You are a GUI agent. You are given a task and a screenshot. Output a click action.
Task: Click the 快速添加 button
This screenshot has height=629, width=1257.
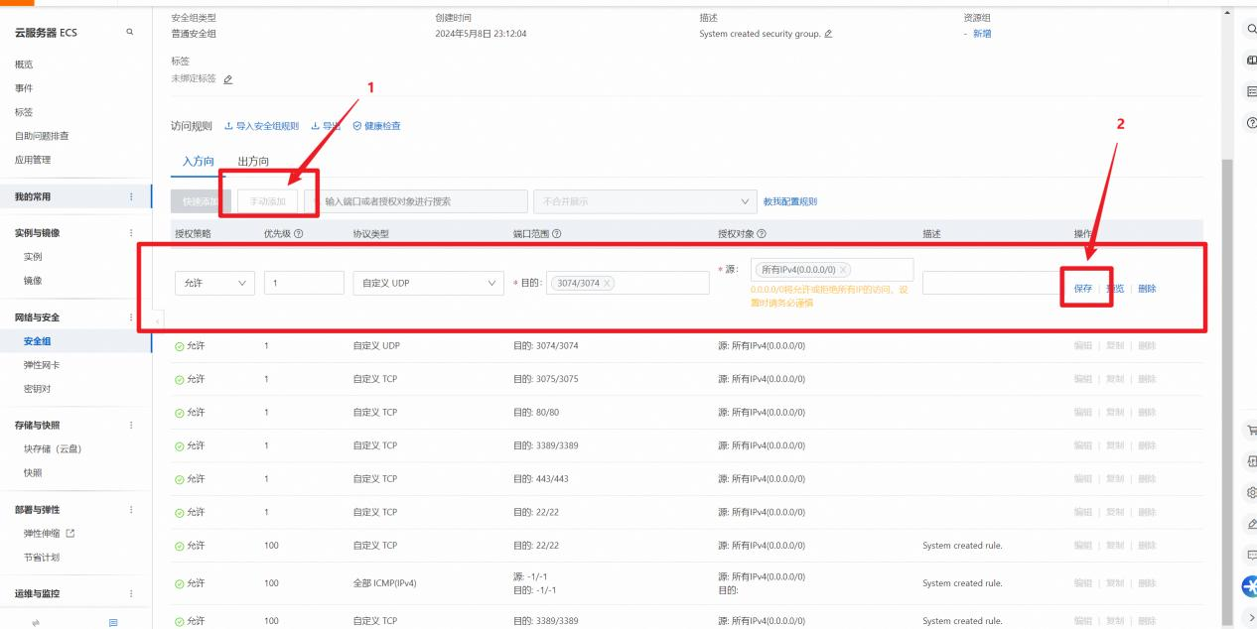pyautogui.click(x=201, y=201)
